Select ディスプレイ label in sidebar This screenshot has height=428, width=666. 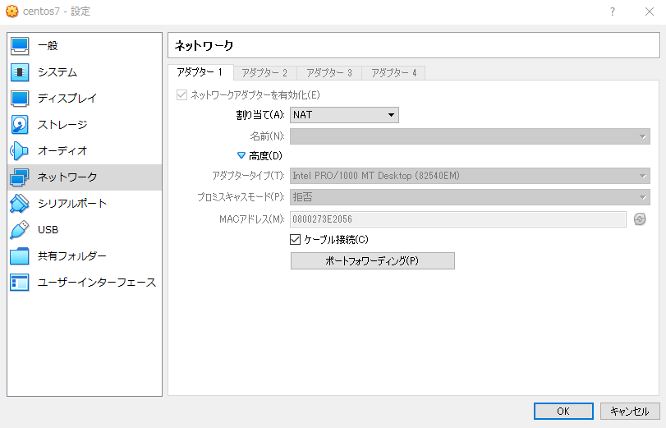[67, 99]
